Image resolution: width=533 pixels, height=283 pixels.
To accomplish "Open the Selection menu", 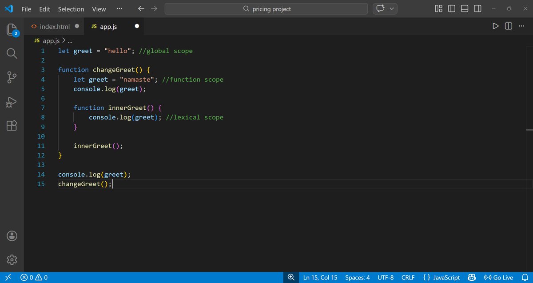I will [x=71, y=9].
